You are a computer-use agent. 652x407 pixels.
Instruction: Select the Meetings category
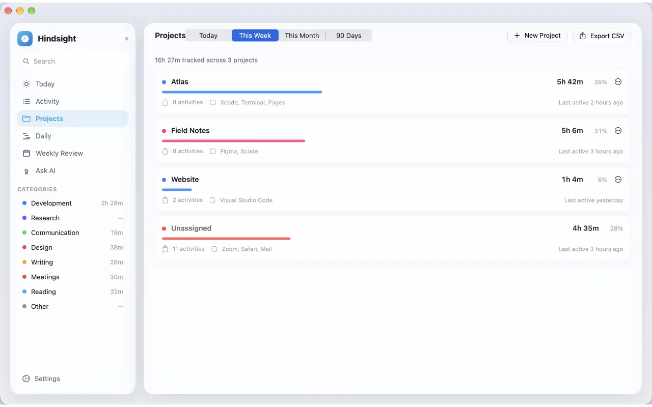pos(73,277)
